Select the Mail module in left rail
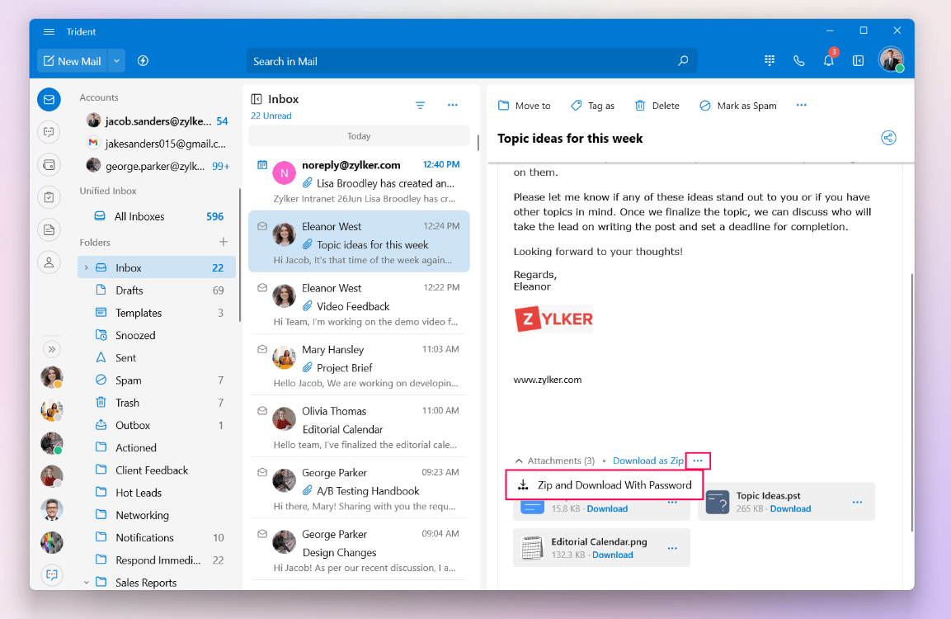This screenshot has height=619, width=951. (x=49, y=100)
